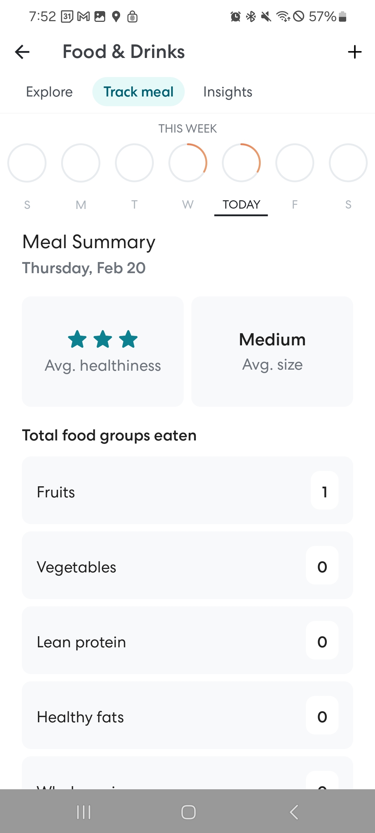Open the Vegetables food group row
This screenshot has height=833, width=375.
pos(187,565)
